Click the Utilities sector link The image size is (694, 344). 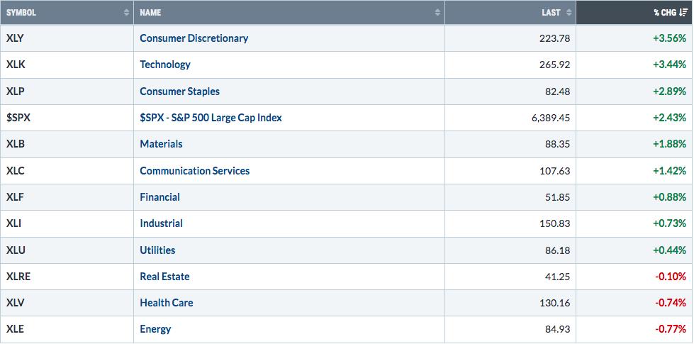tap(157, 250)
